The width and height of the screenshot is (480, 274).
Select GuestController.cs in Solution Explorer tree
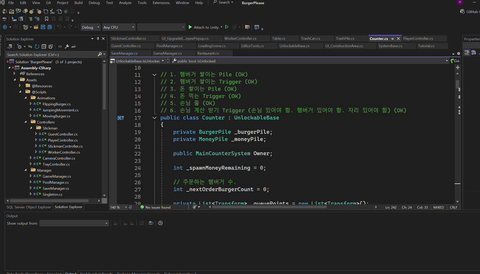pyautogui.click(x=62, y=134)
